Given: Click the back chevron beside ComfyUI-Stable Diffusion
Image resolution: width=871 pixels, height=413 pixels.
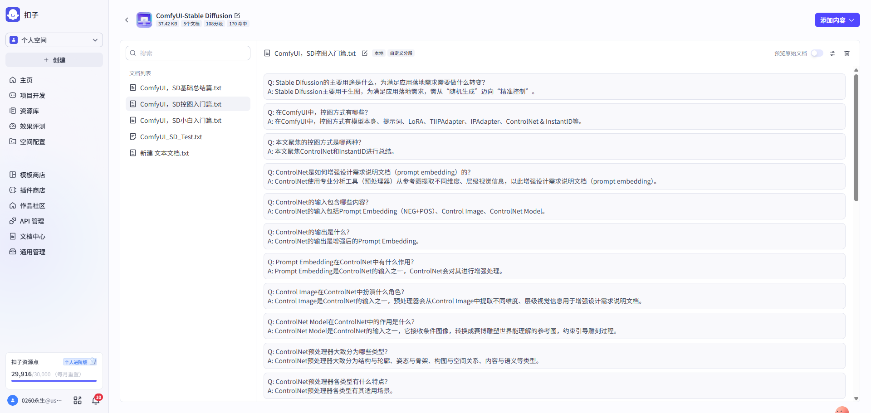Looking at the screenshot, I should (127, 20).
